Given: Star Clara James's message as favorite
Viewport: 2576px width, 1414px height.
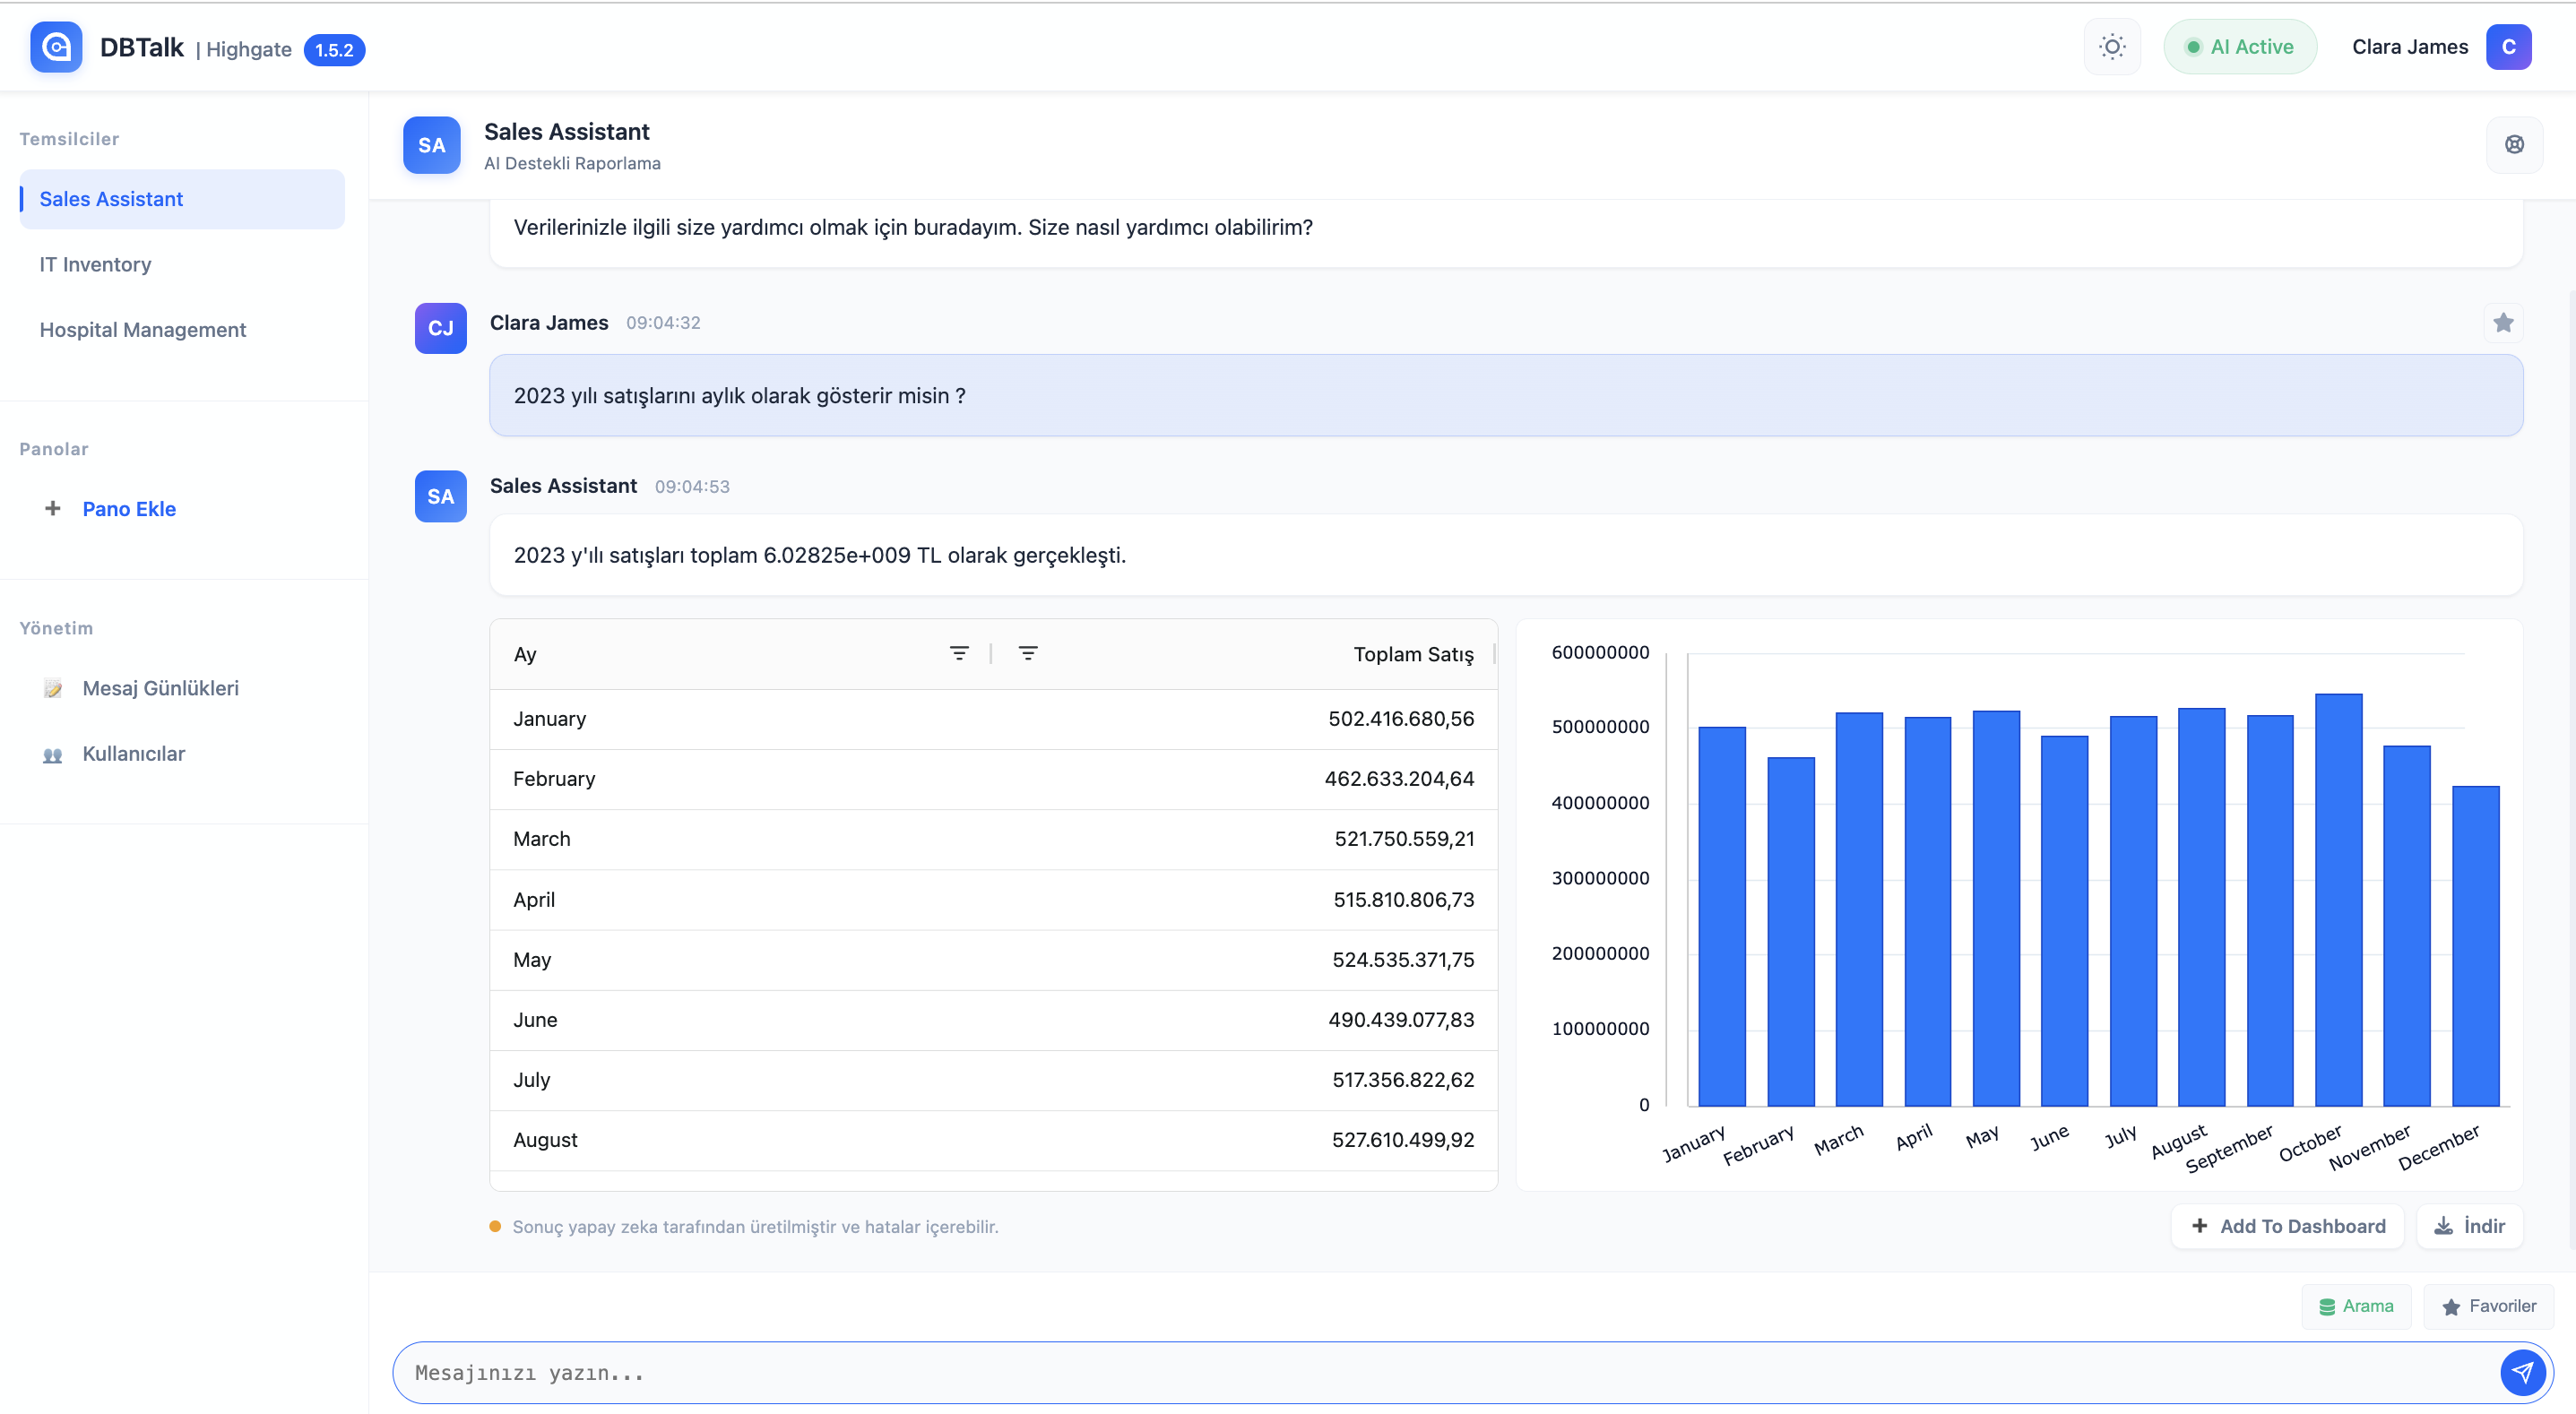Looking at the screenshot, I should (x=2502, y=323).
